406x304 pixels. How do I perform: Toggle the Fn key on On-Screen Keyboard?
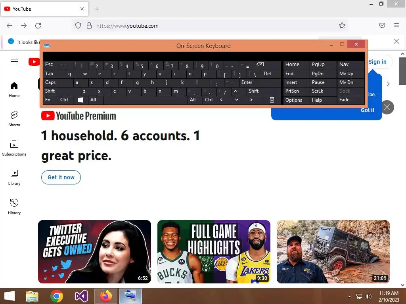point(50,100)
